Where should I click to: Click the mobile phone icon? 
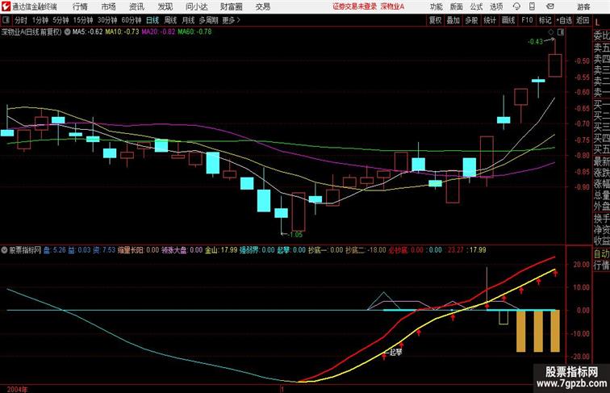(532, 6)
